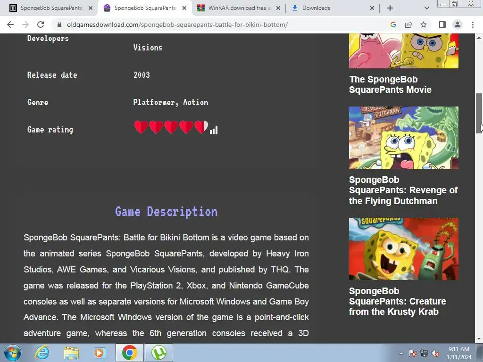Click the Game Description heading

(x=167, y=212)
